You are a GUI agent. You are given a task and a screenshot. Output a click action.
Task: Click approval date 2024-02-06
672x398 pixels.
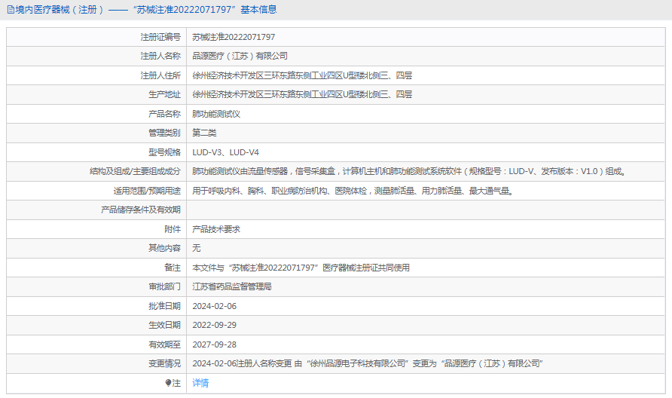pos(215,306)
